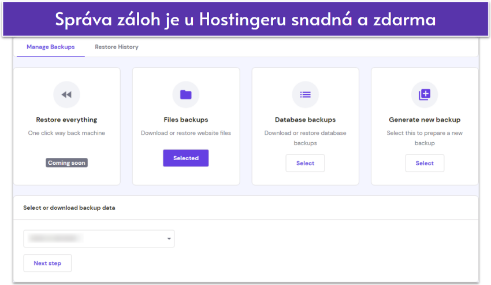This screenshot has height=285, width=491.
Task: Switch to the Manage Backups tab
Action: [x=51, y=47]
